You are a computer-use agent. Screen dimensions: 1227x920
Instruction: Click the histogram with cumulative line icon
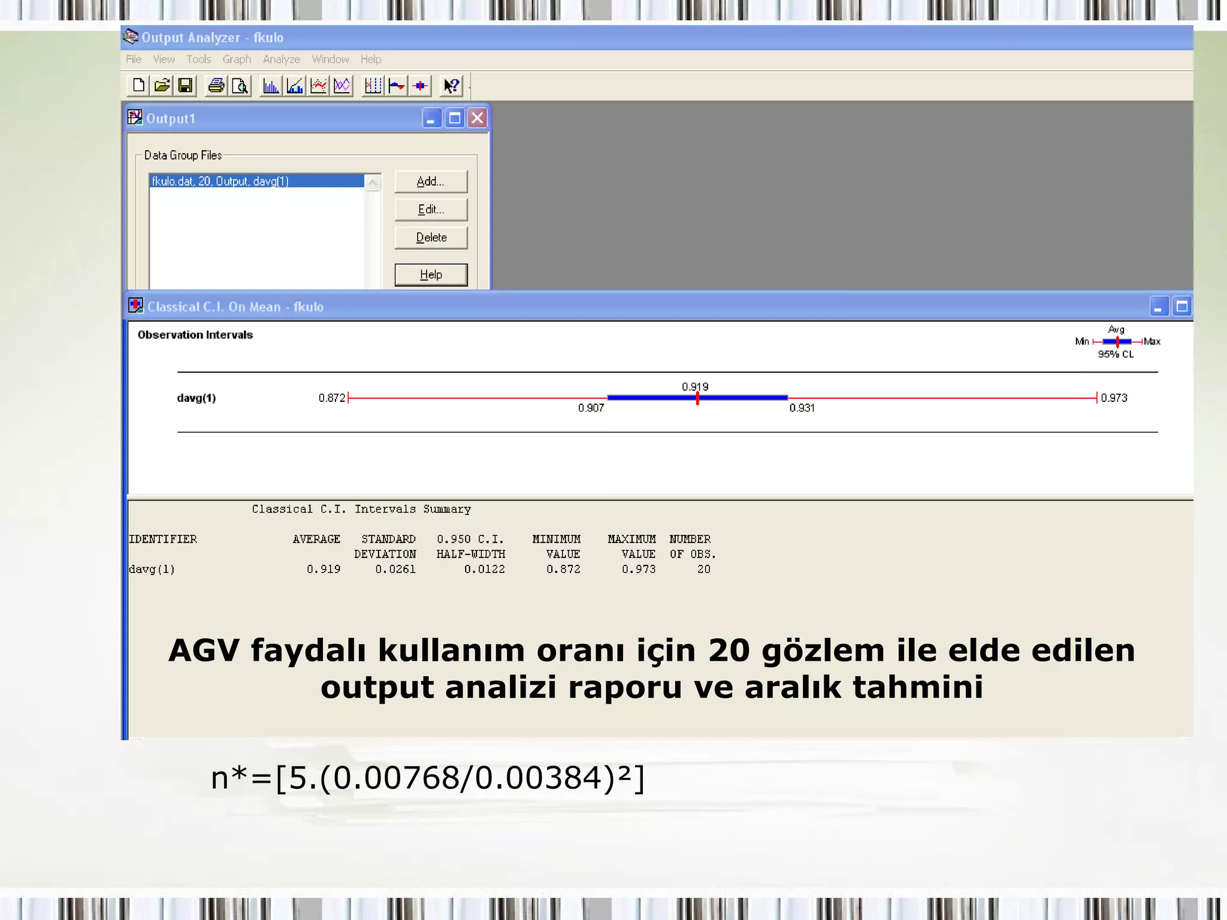pyautogui.click(x=295, y=86)
